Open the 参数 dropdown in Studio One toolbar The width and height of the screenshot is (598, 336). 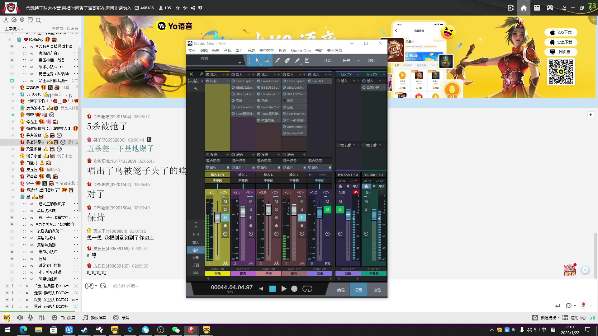click(x=240, y=63)
